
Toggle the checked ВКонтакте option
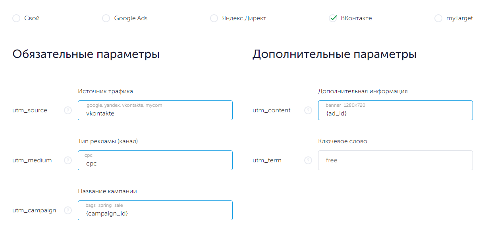pos(333,18)
